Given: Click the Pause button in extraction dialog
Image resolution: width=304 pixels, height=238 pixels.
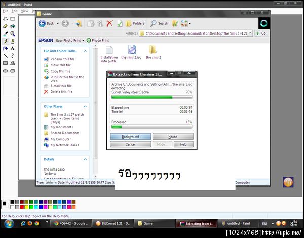Looking at the screenshot, I should tap(173, 137).
